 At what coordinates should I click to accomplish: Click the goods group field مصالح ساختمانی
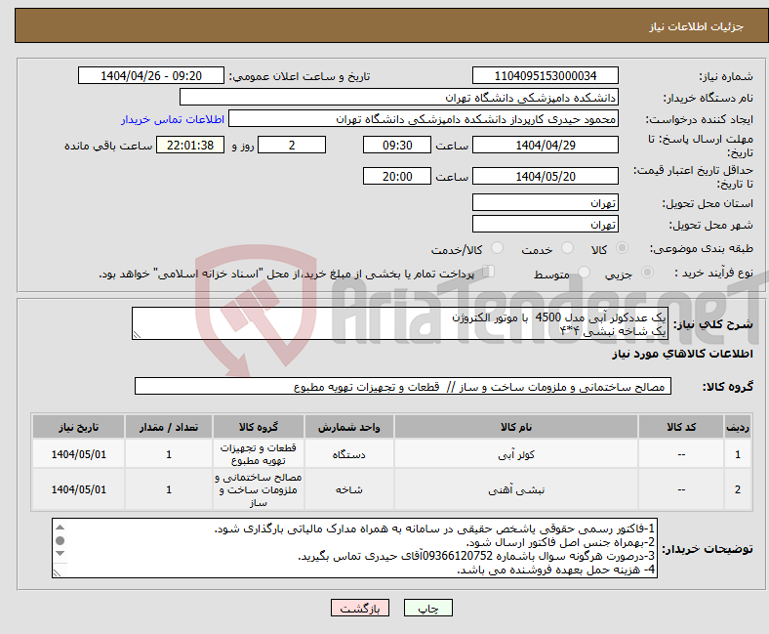[403, 386]
